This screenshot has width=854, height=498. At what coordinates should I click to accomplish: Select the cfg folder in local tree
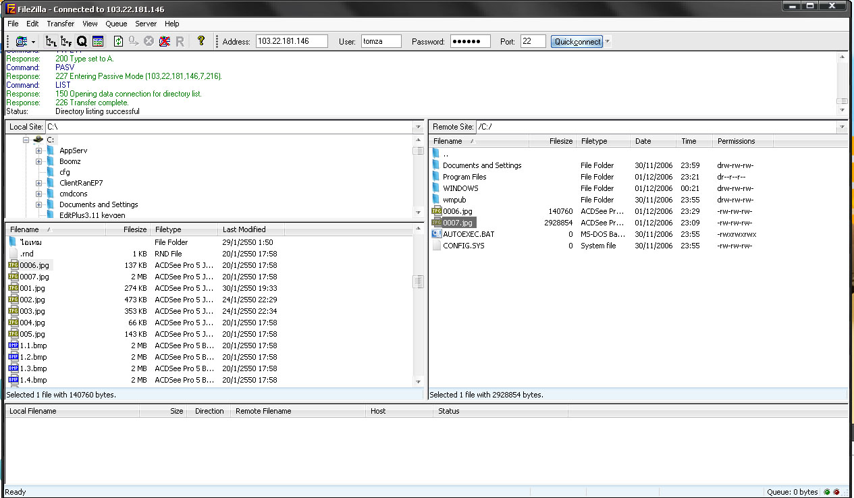[64, 172]
